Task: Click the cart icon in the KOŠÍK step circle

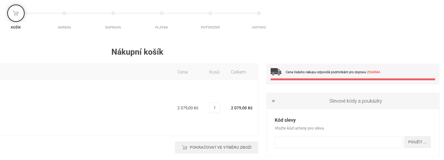Action: (x=16, y=13)
